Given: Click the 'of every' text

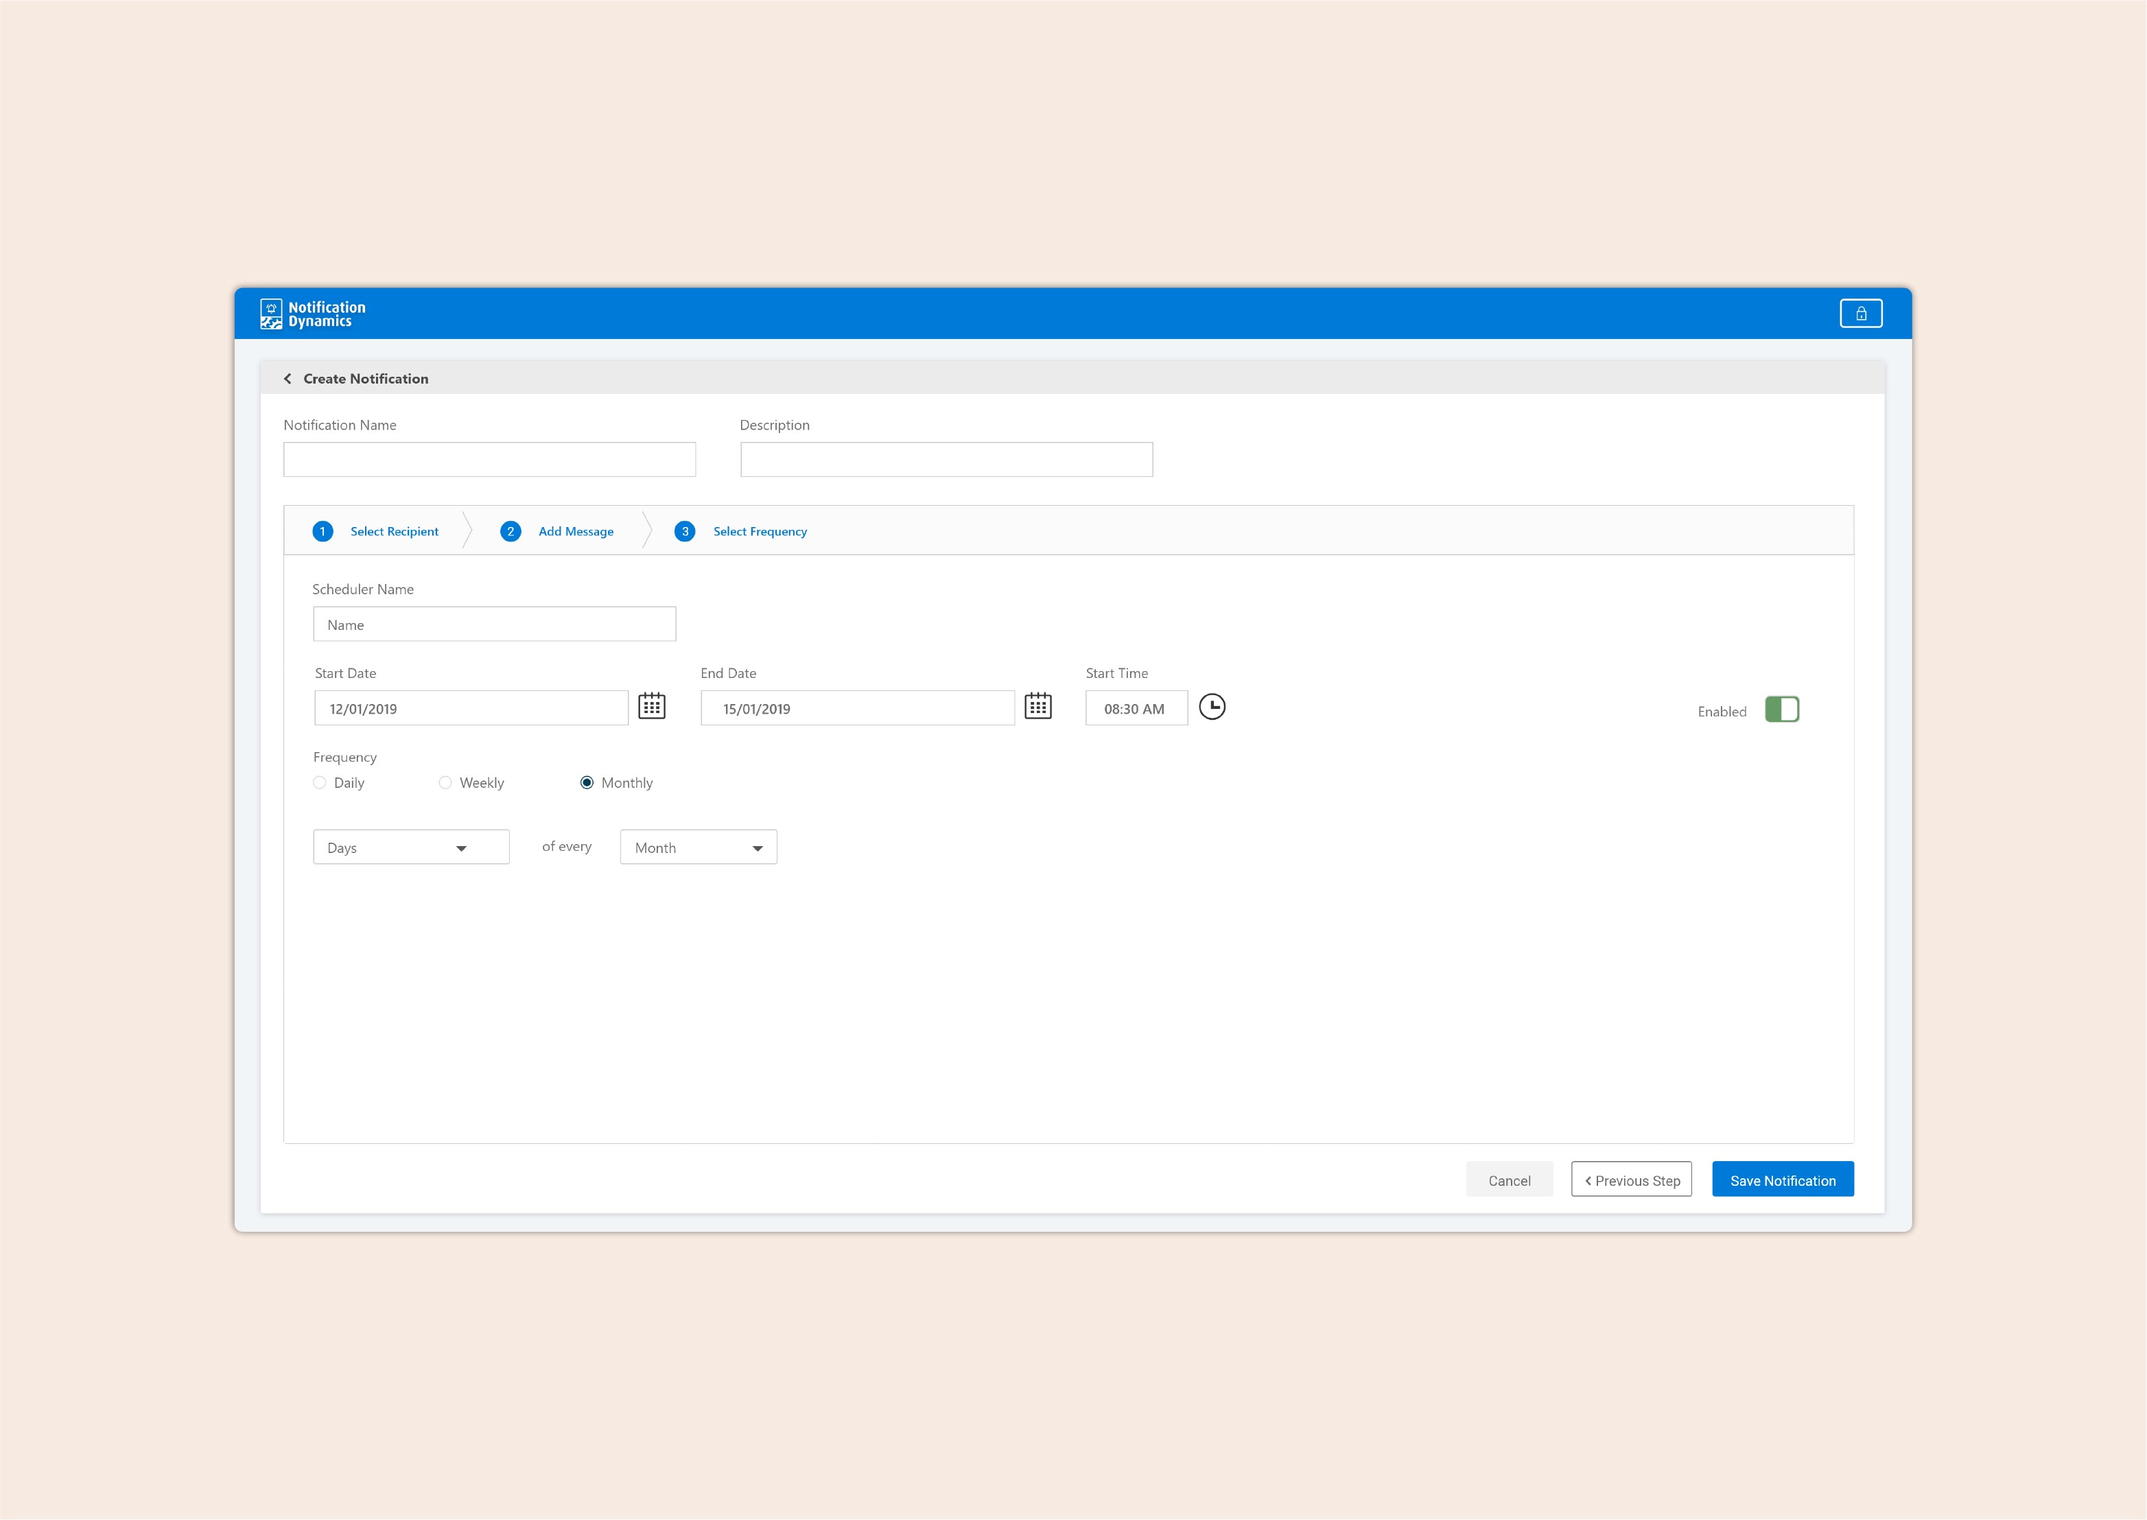Looking at the screenshot, I should point(566,846).
